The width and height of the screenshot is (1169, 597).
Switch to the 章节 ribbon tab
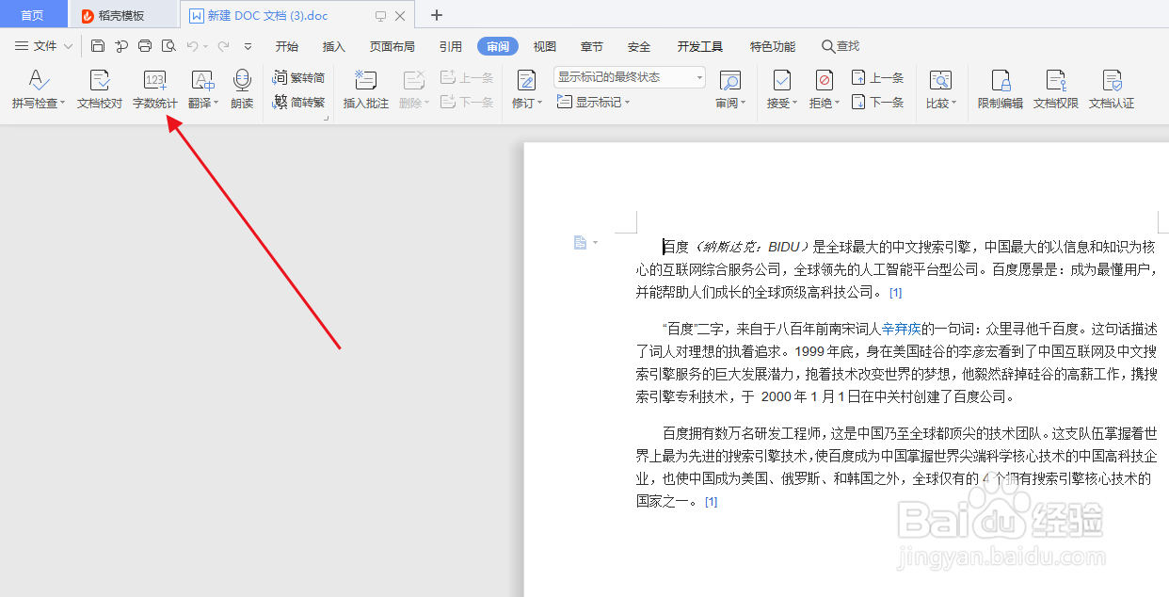point(592,46)
